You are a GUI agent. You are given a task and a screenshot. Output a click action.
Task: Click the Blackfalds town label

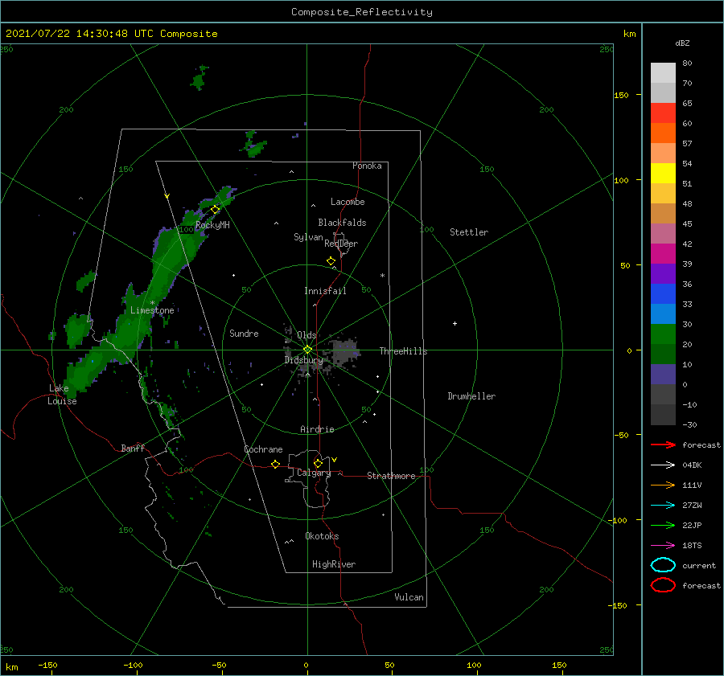[342, 223]
